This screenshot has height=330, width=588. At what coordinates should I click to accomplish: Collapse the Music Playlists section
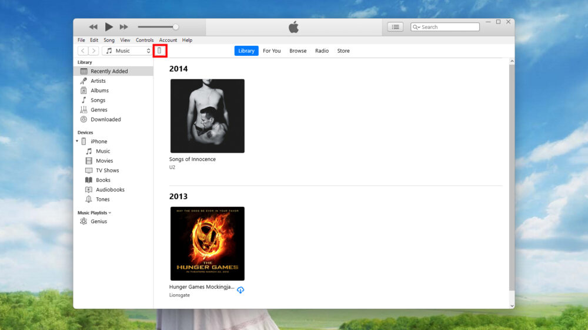pos(110,213)
